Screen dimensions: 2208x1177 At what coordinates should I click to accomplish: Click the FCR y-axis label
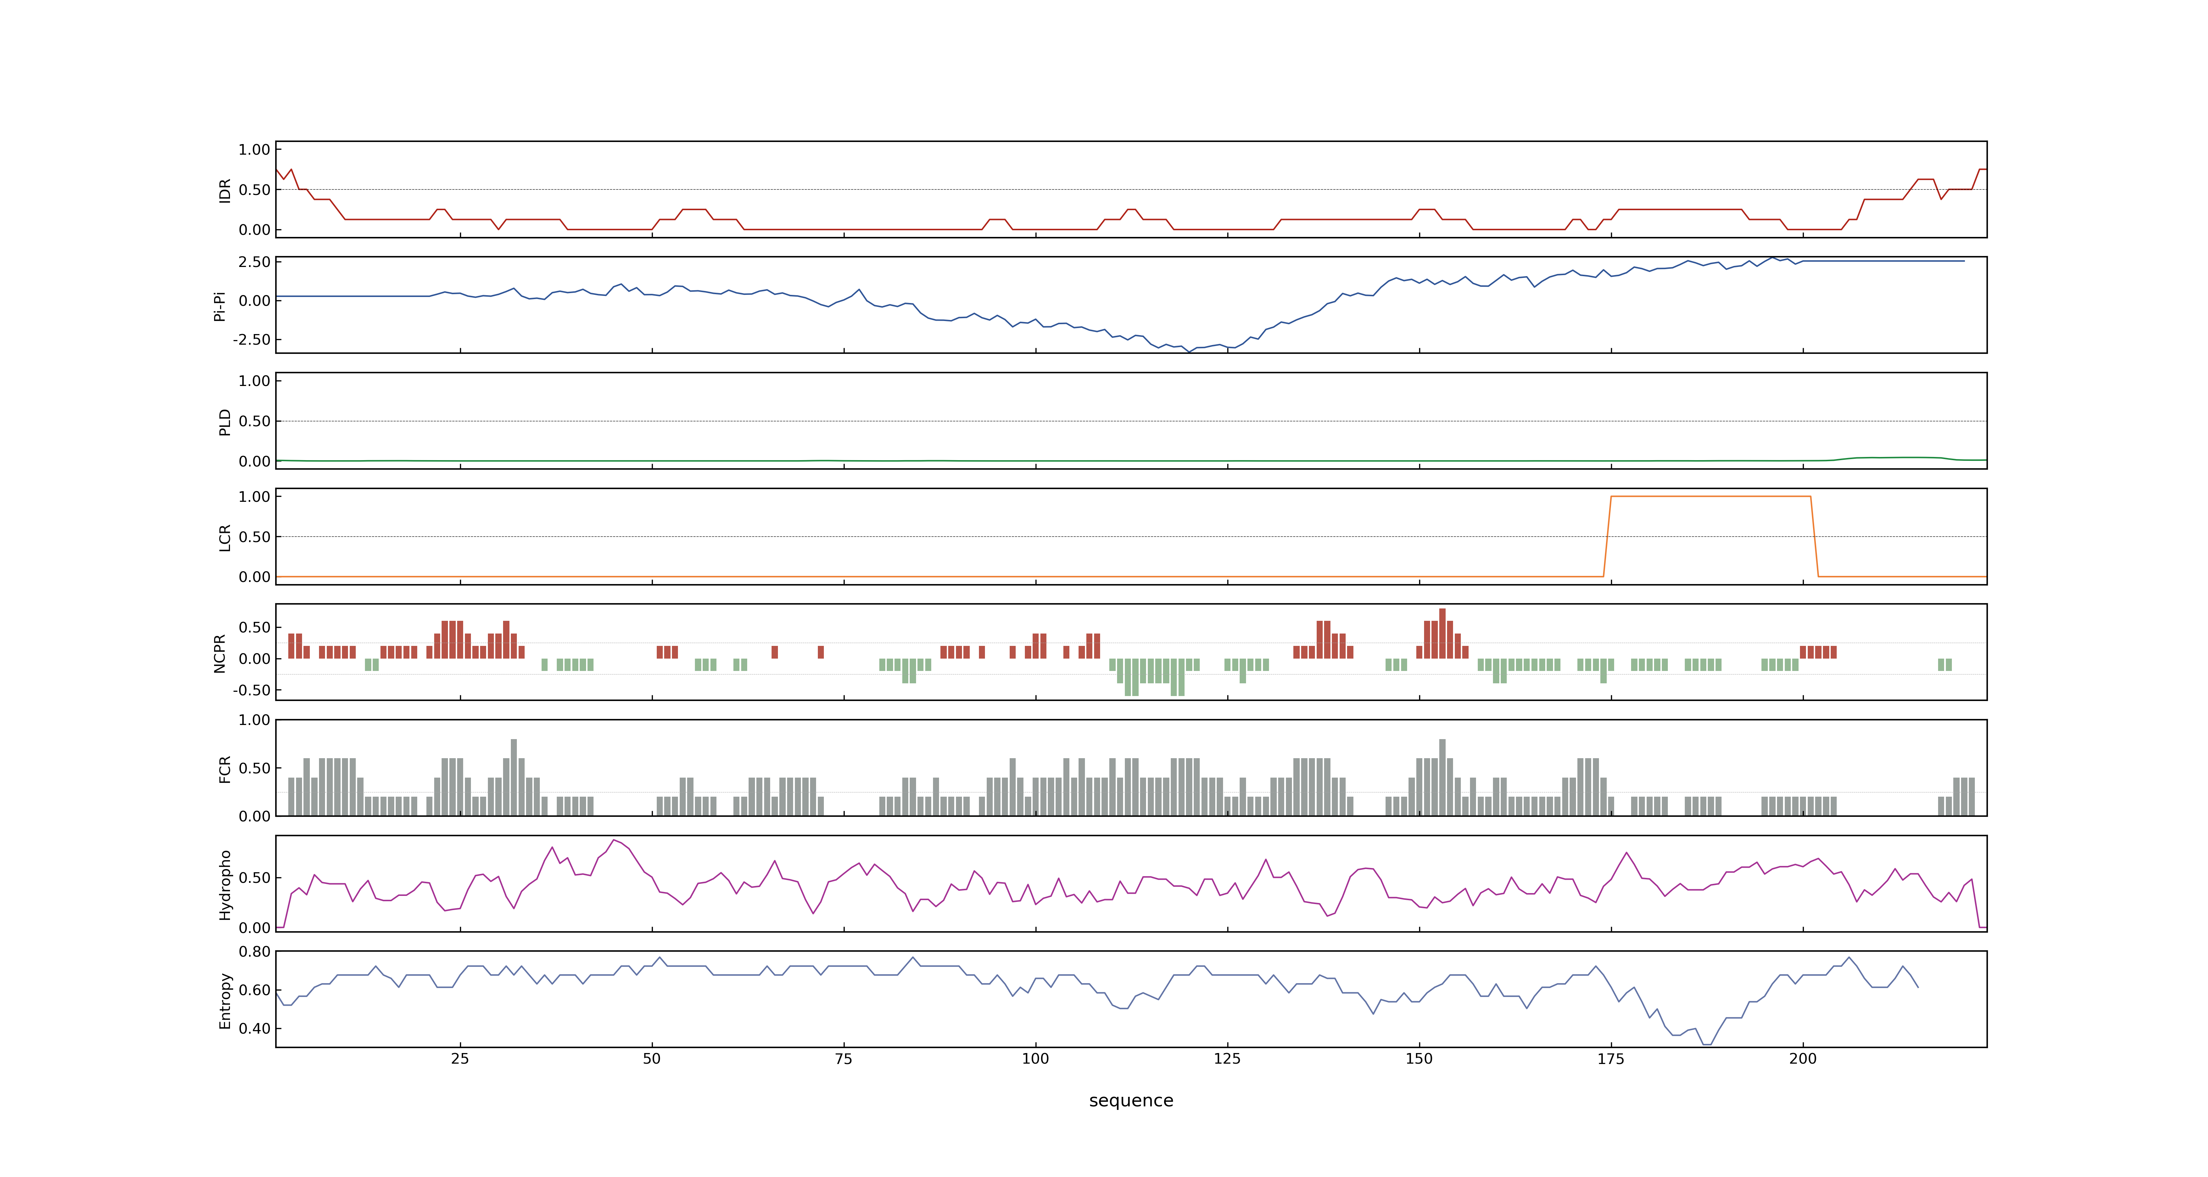(x=225, y=768)
